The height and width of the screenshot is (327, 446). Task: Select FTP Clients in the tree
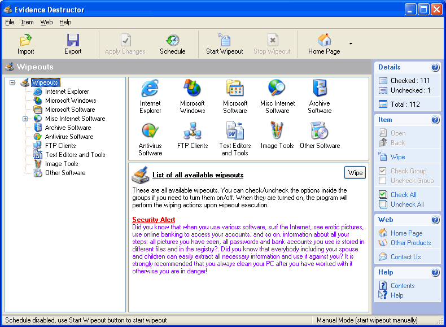60,146
